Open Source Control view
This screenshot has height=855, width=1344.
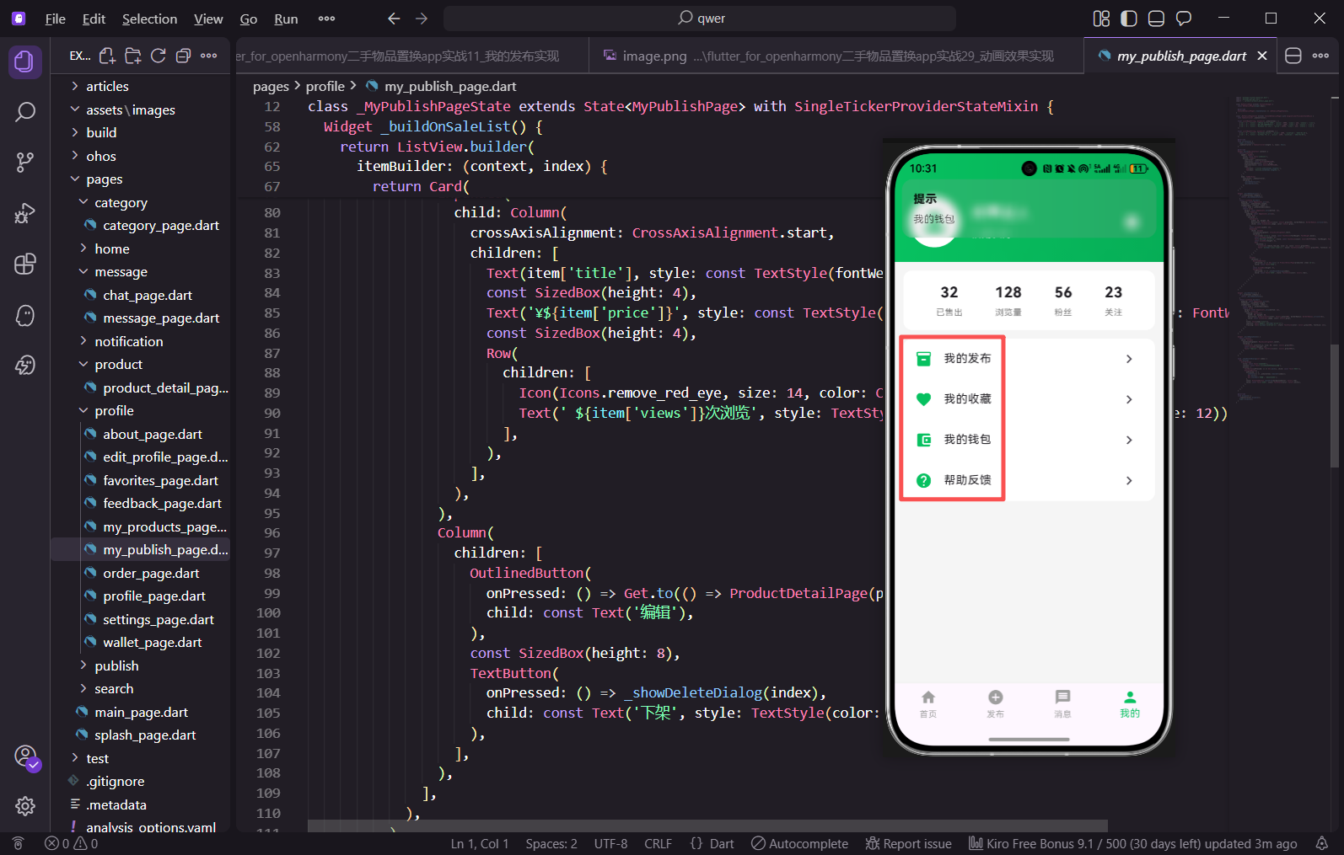25,162
